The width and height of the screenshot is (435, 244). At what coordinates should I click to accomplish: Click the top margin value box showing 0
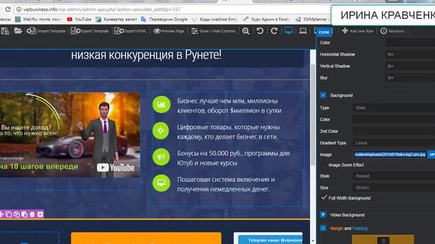click(383, 241)
